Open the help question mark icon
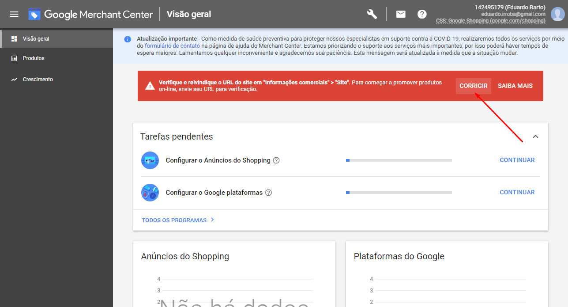568x307 pixels. (x=422, y=14)
